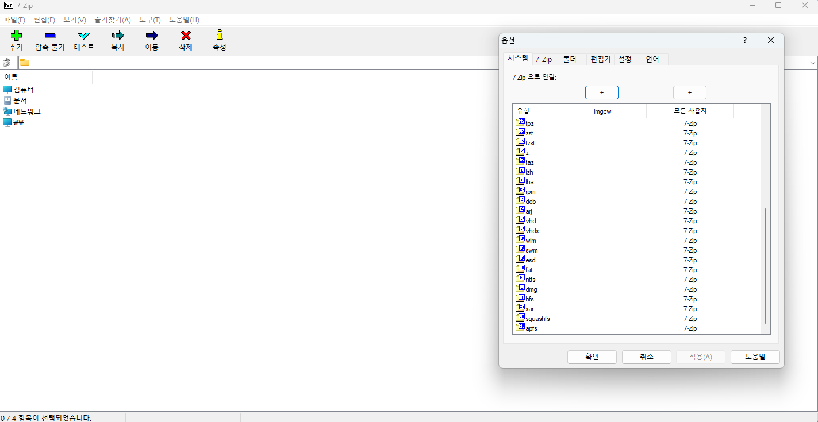
Task: Click the ? help button in Options title bar
Action: [745, 40]
